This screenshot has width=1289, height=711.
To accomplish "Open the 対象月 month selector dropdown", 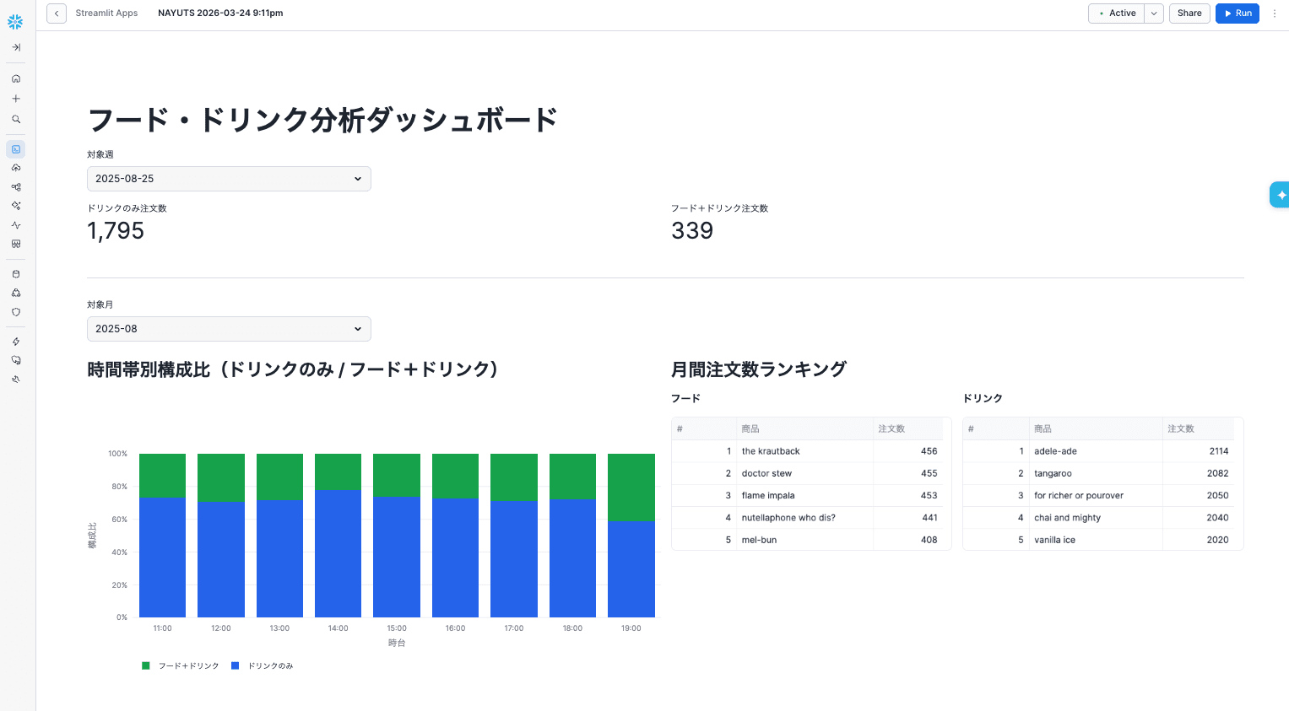I will [x=228, y=329].
